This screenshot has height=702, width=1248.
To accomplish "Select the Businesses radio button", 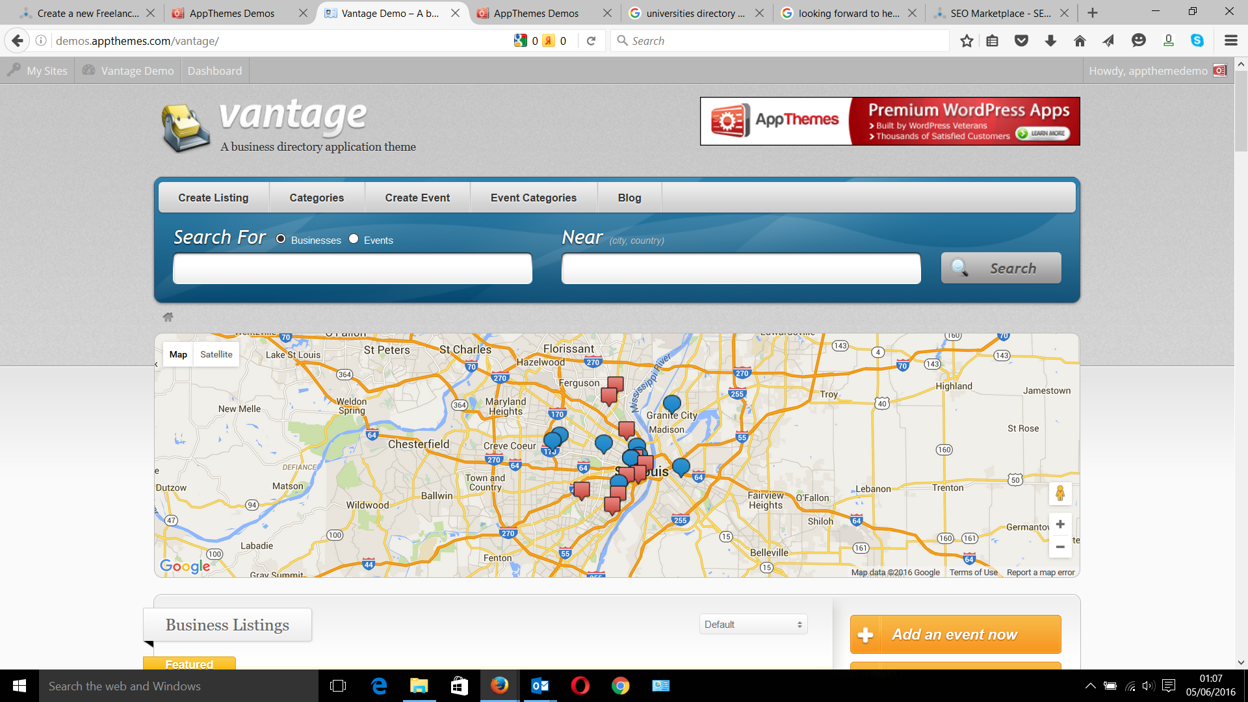I will [281, 239].
